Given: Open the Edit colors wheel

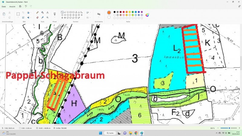Looking at the screenshot, I should click(x=147, y=15).
